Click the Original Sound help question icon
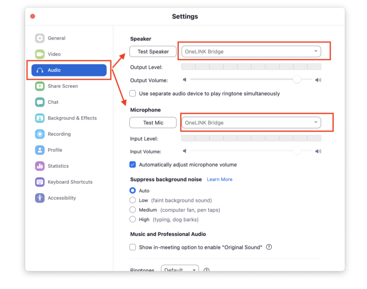The width and height of the screenshot is (367, 289). (x=269, y=247)
